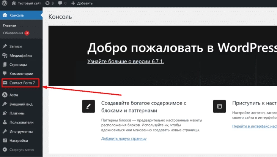Click the paintbrush icon beside Внешний вид
Screen dimensions: 277x157
click(x=5, y=104)
